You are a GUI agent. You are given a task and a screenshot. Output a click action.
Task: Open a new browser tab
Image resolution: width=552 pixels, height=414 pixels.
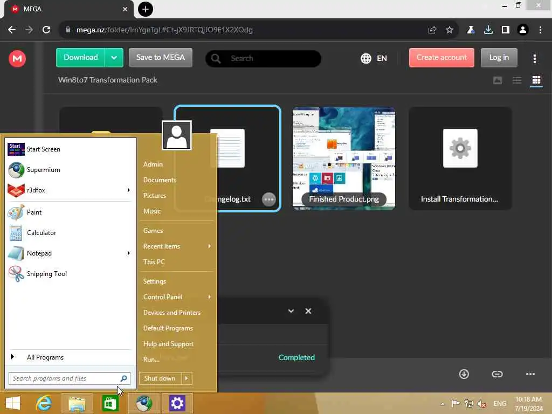coord(146,9)
